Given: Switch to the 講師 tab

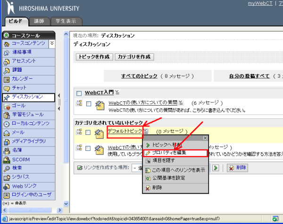Looking at the screenshot, I should (39, 21).
